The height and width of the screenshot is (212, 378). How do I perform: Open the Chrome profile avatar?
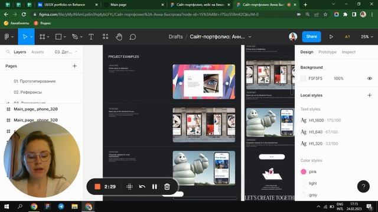click(x=363, y=14)
